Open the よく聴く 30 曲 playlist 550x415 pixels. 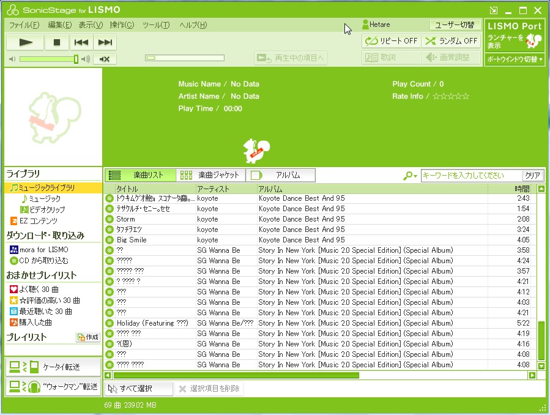tap(34, 290)
